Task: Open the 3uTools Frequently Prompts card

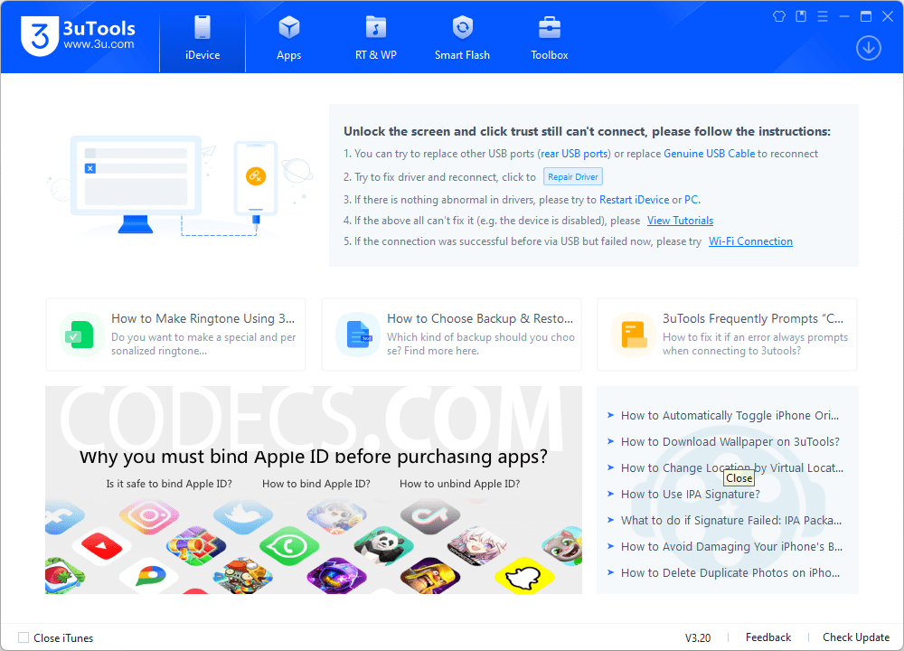Action: point(727,335)
